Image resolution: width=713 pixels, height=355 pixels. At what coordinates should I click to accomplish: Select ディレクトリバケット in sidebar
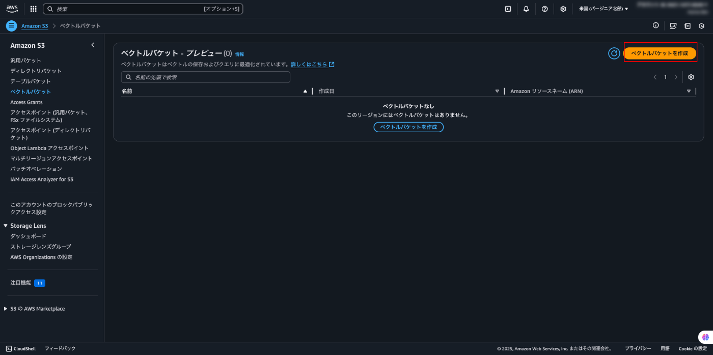coord(36,71)
